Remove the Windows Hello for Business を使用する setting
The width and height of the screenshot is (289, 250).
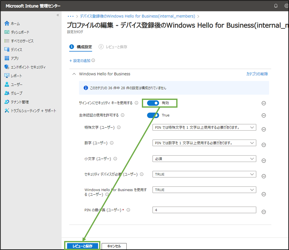pyautogui.click(x=264, y=194)
